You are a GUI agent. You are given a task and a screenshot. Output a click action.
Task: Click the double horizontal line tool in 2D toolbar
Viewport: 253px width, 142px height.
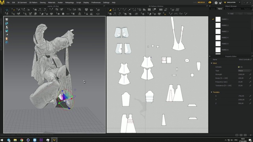(176, 14)
